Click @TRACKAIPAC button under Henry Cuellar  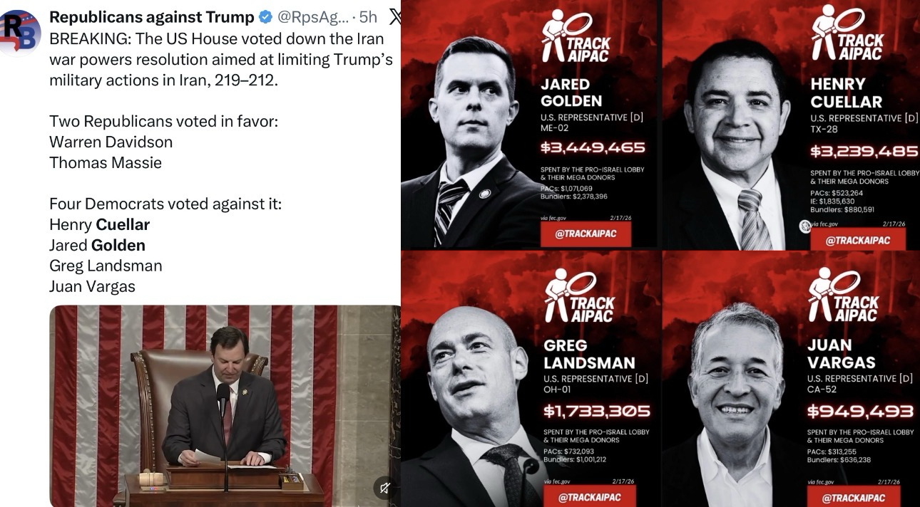click(858, 240)
